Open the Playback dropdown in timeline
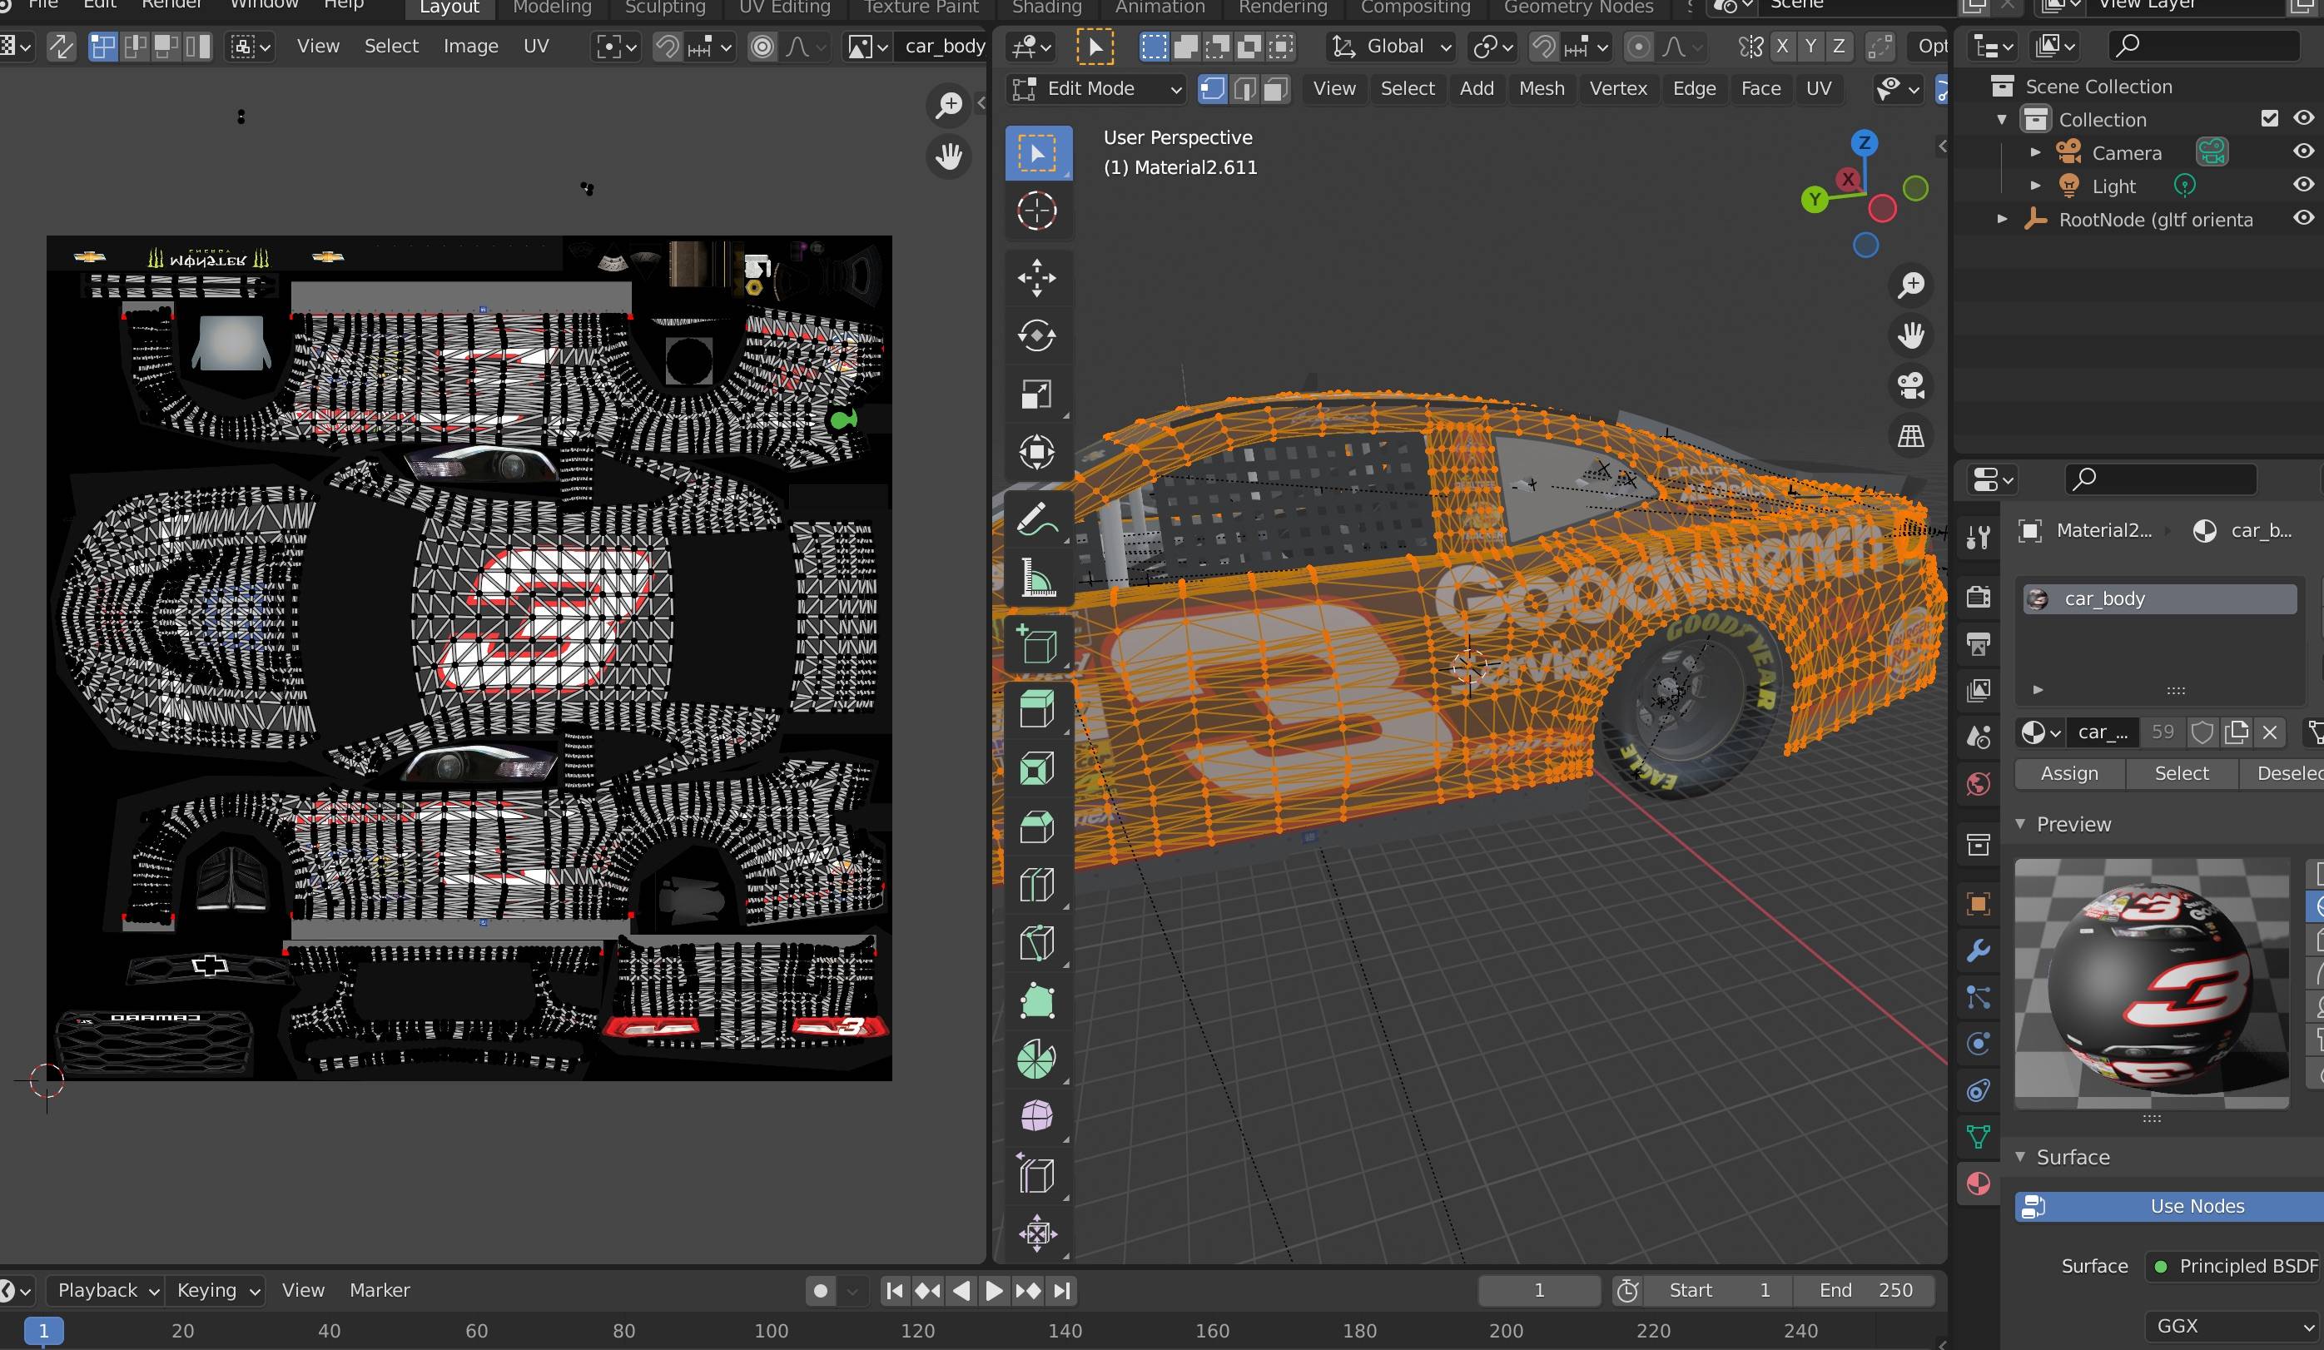 pyautogui.click(x=106, y=1290)
